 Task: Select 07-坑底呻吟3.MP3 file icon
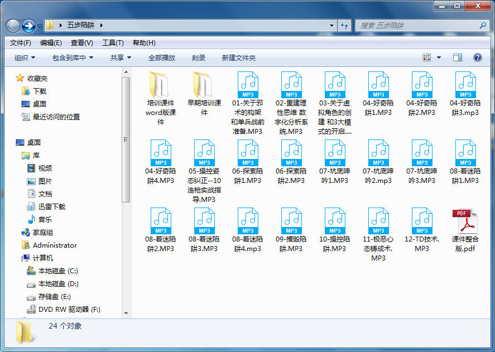click(x=422, y=153)
